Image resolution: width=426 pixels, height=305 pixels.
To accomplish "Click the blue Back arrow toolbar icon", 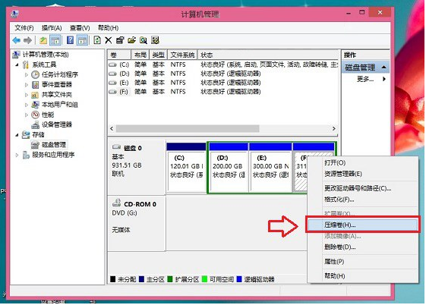I will click(x=16, y=40).
